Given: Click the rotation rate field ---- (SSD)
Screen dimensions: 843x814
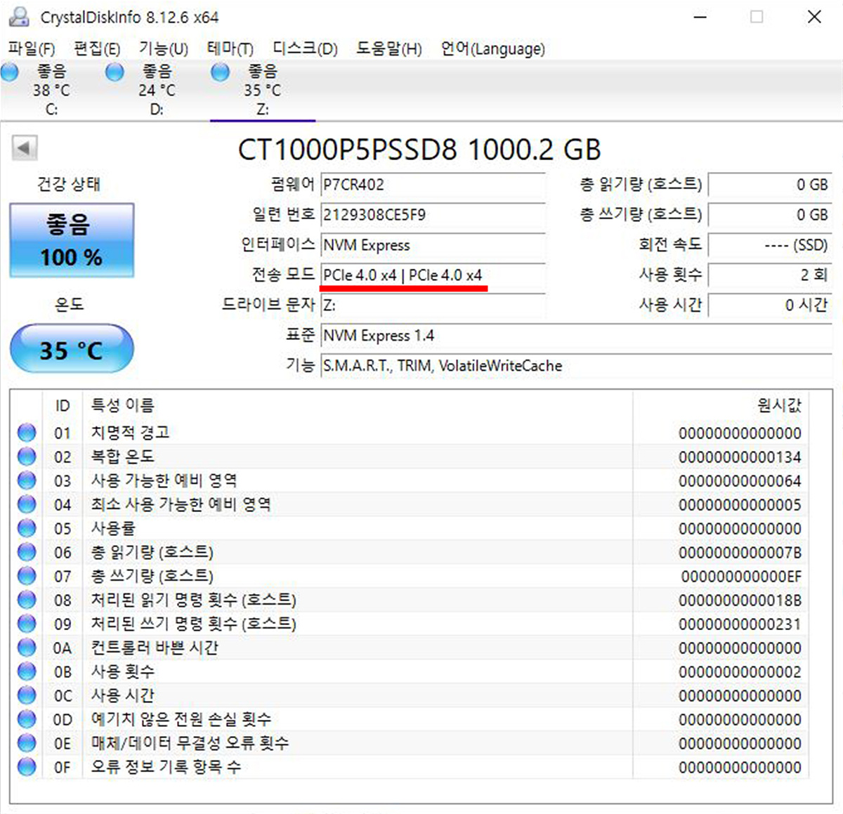Looking at the screenshot, I should coord(770,245).
